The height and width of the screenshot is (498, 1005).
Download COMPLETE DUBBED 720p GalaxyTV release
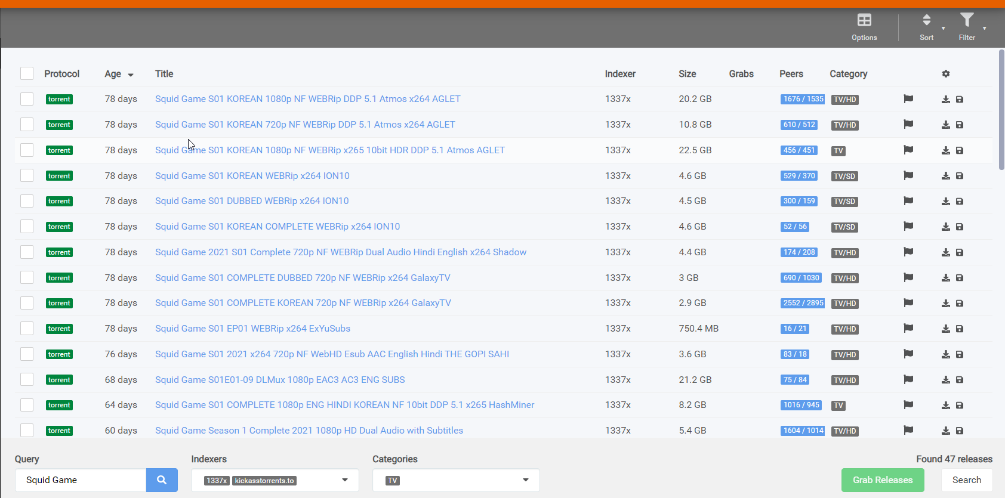coord(946,278)
